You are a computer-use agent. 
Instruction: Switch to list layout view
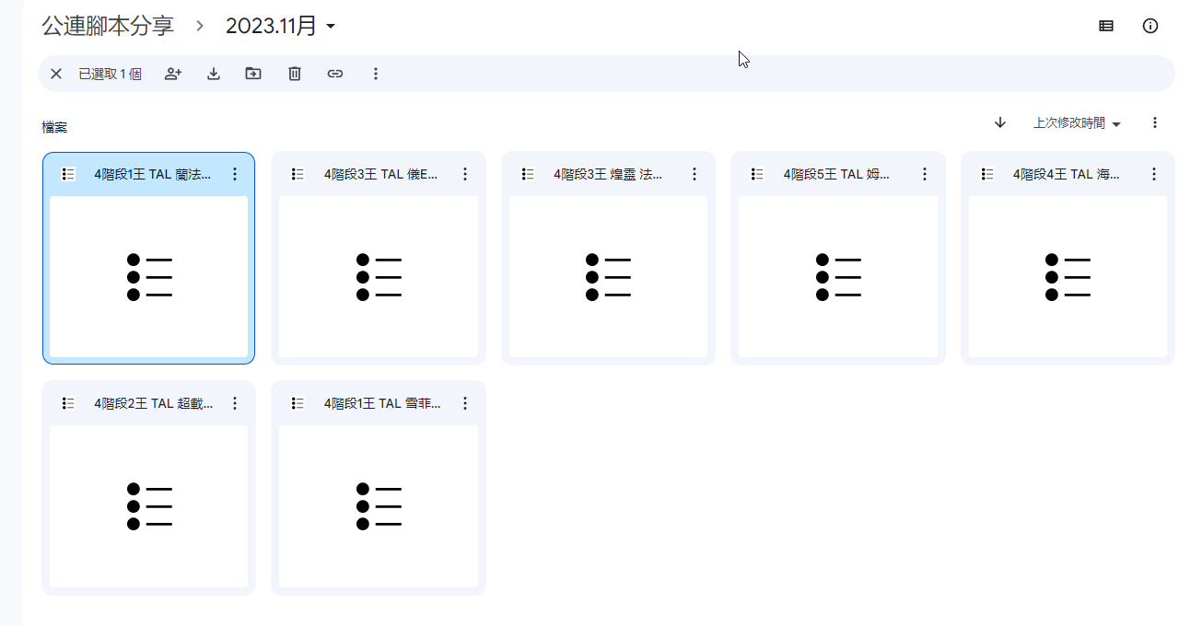click(x=1106, y=26)
